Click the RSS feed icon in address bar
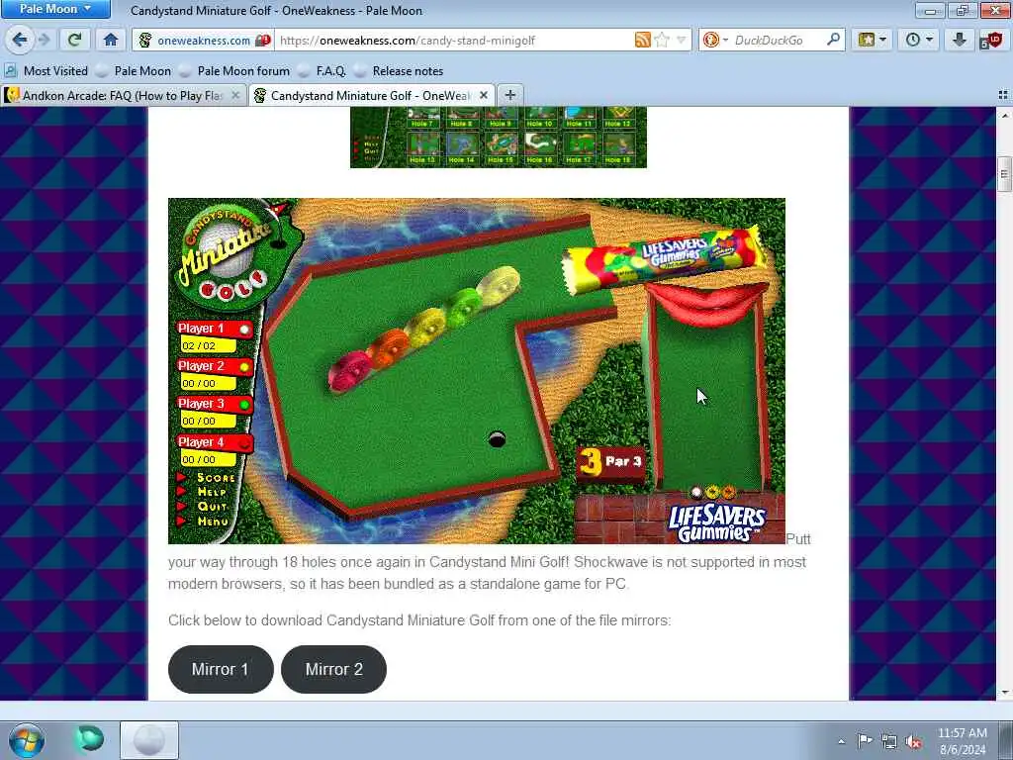Viewport: 1013px width, 760px height. point(642,40)
